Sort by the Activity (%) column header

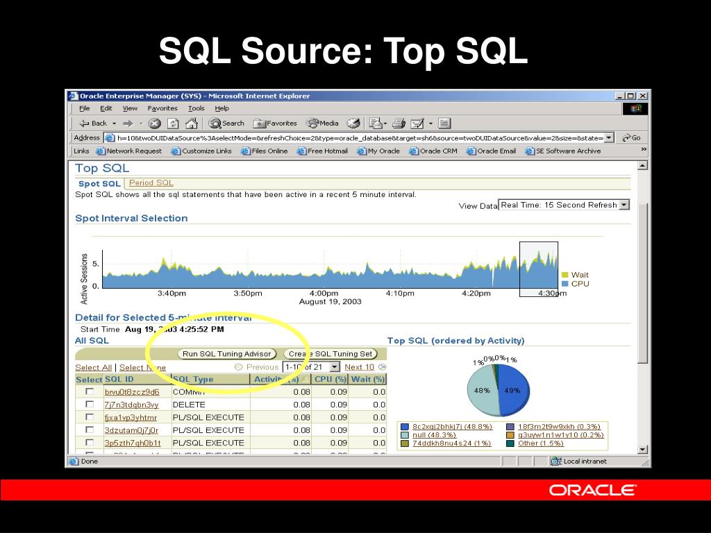tap(281, 379)
